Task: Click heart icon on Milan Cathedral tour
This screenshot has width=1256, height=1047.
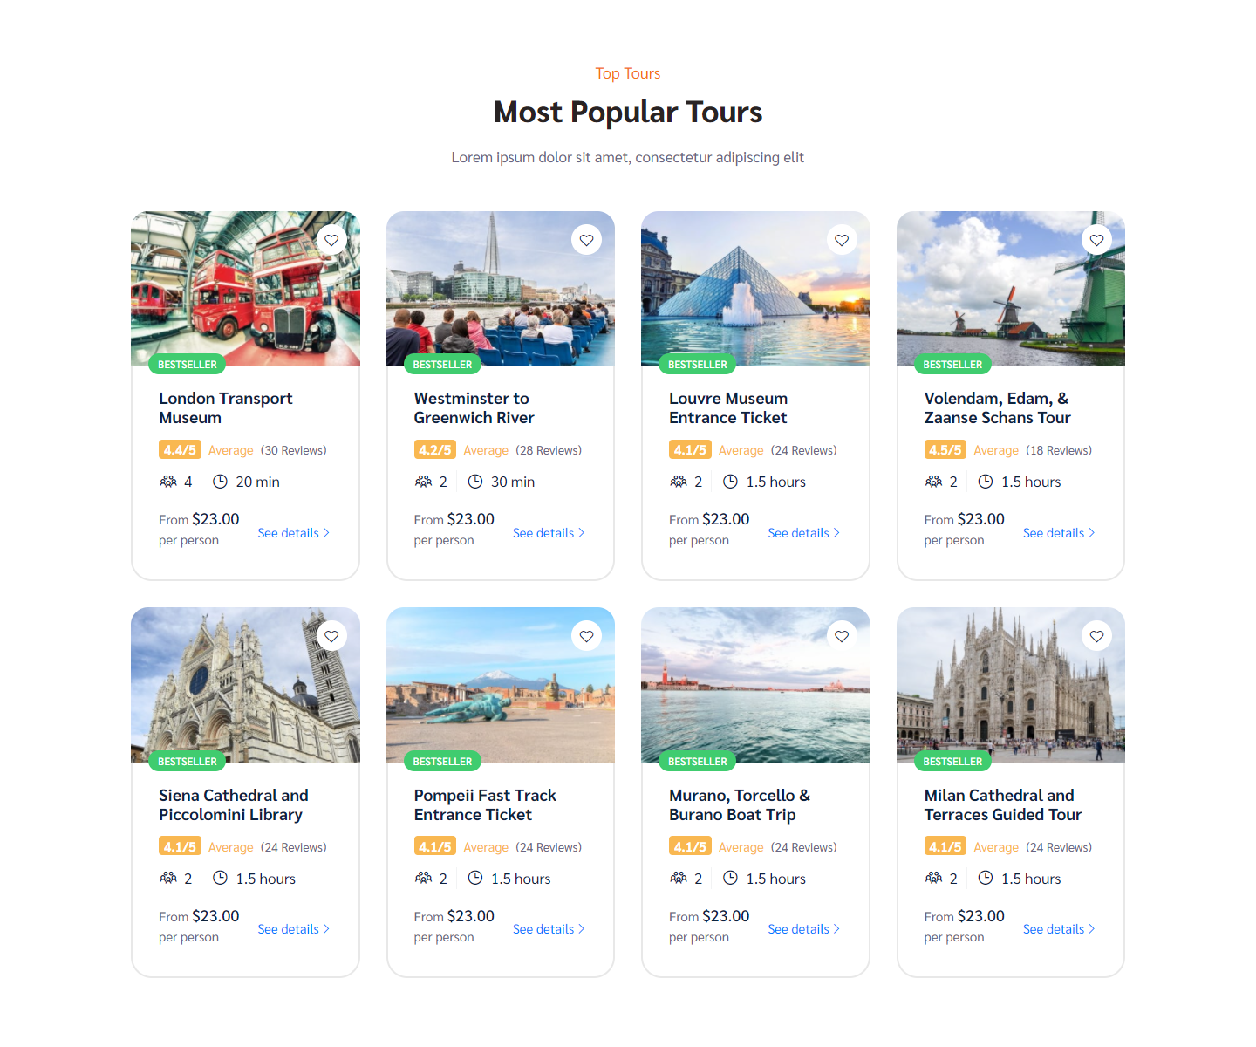Action: [x=1097, y=636]
